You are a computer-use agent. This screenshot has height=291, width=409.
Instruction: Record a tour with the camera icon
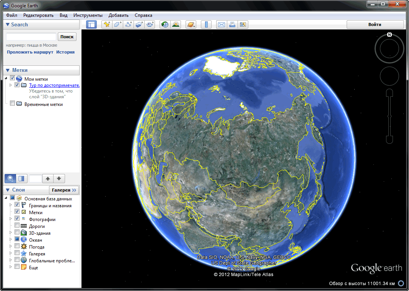click(150, 24)
